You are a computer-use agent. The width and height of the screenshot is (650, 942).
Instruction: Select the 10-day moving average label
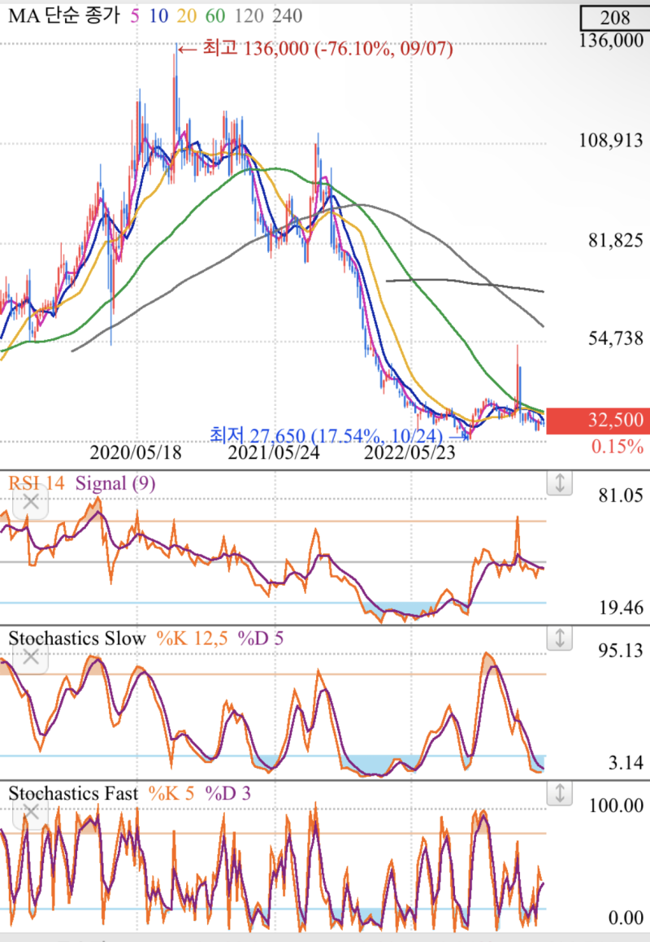pyautogui.click(x=158, y=15)
